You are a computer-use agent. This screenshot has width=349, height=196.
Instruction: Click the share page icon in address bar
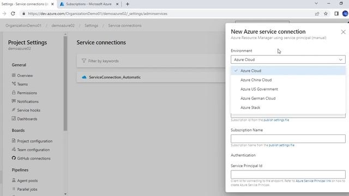pos(317,14)
